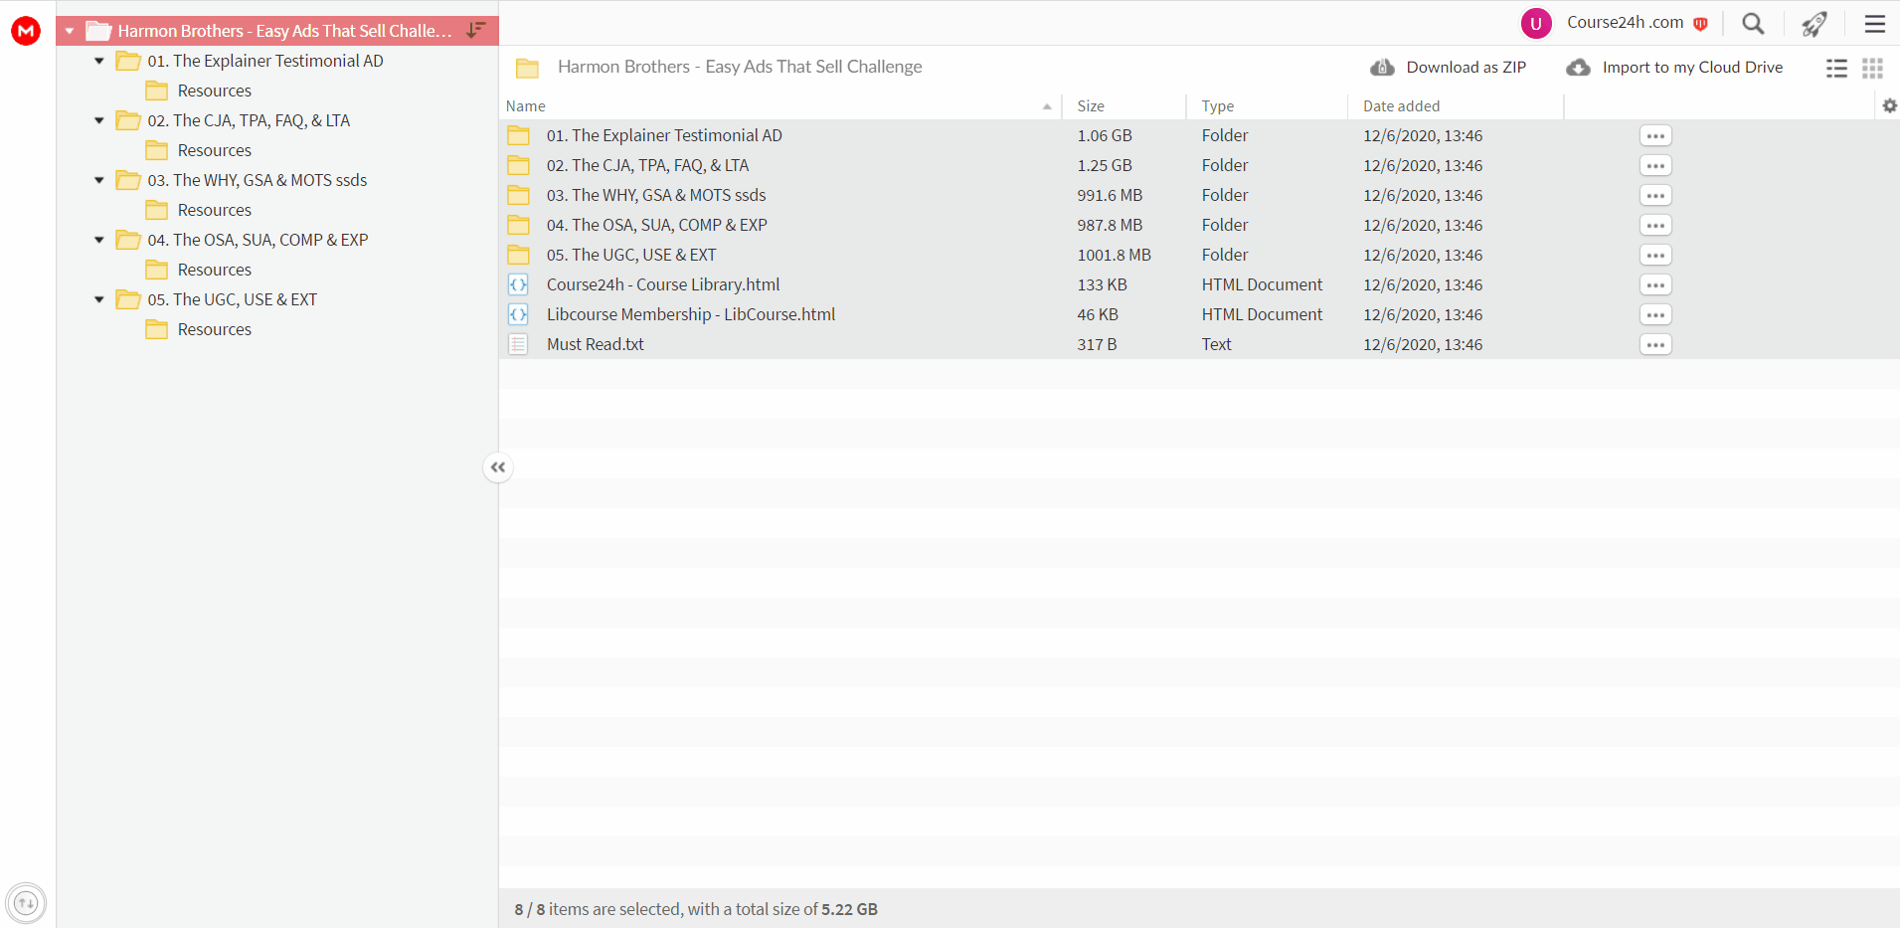
Task: Open options menu for Course24h - Course Library.html
Action: pos(1655,284)
